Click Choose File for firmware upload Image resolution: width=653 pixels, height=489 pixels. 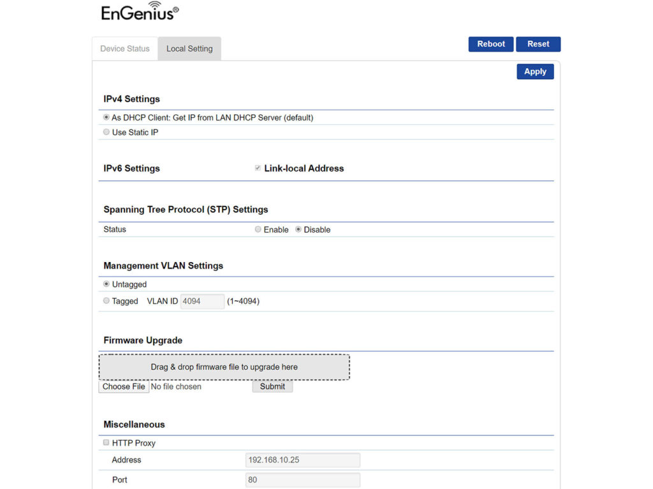[123, 386]
